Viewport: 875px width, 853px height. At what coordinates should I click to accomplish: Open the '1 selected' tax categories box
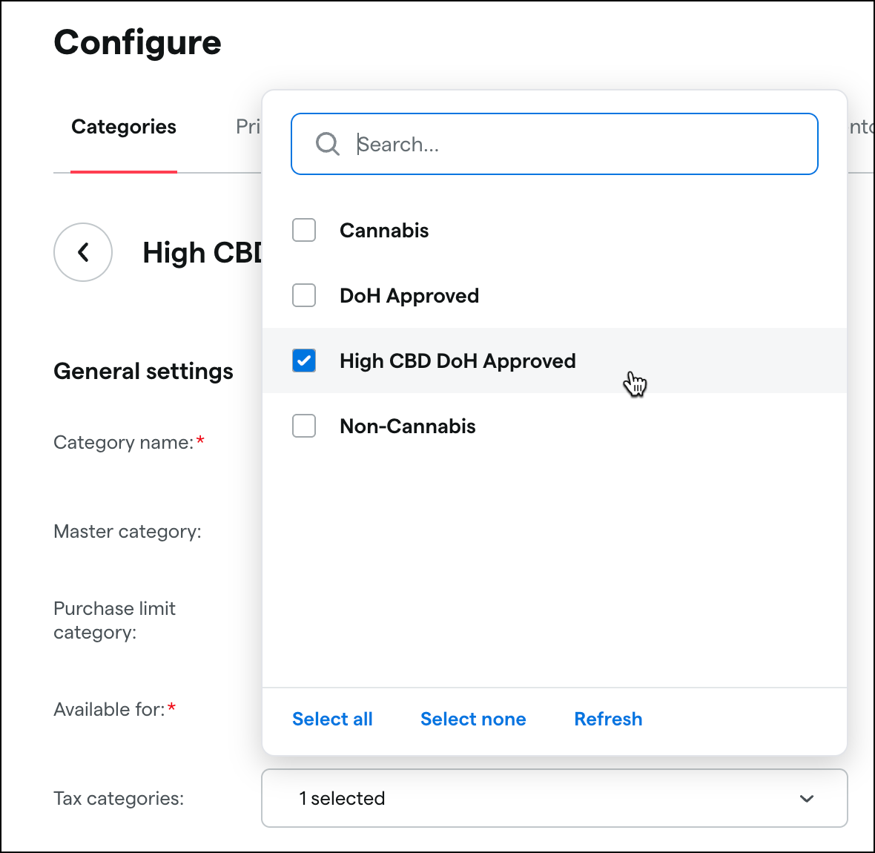click(554, 798)
